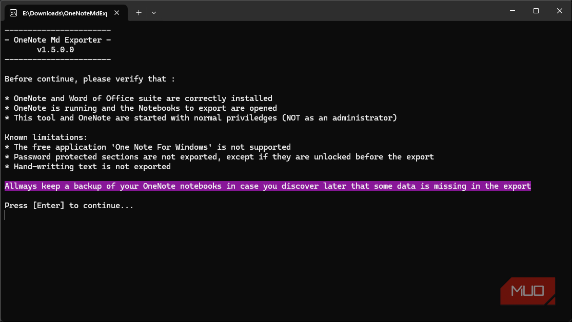Click the MUO watermark logo

pos(527,291)
